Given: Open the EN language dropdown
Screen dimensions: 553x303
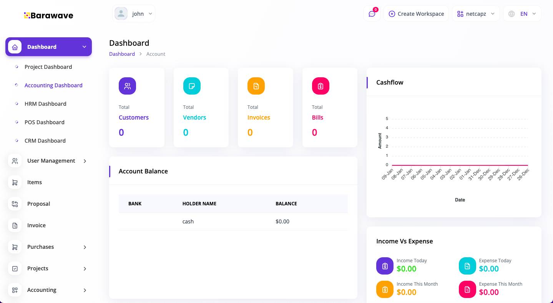Looking at the screenshot, I should tap(522, 13).
